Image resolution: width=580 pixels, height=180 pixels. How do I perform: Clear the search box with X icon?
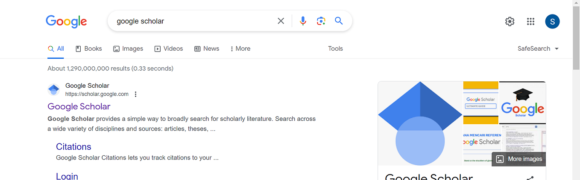pyautogui.click(x=281, y=21)
